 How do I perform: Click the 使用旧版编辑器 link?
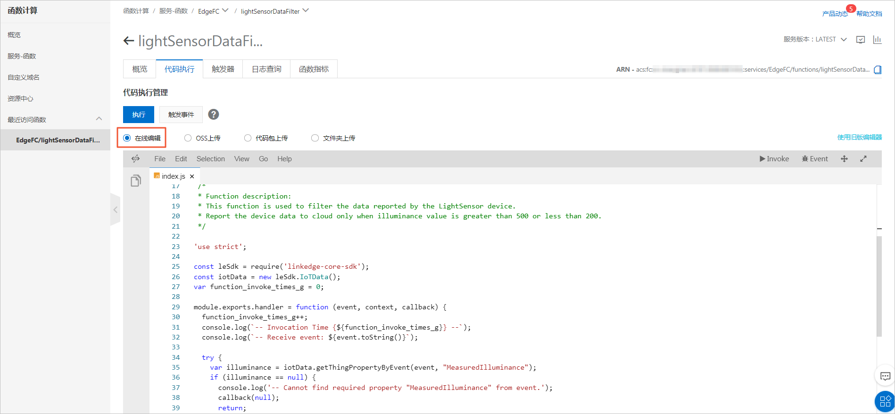(x=860, y=137)
